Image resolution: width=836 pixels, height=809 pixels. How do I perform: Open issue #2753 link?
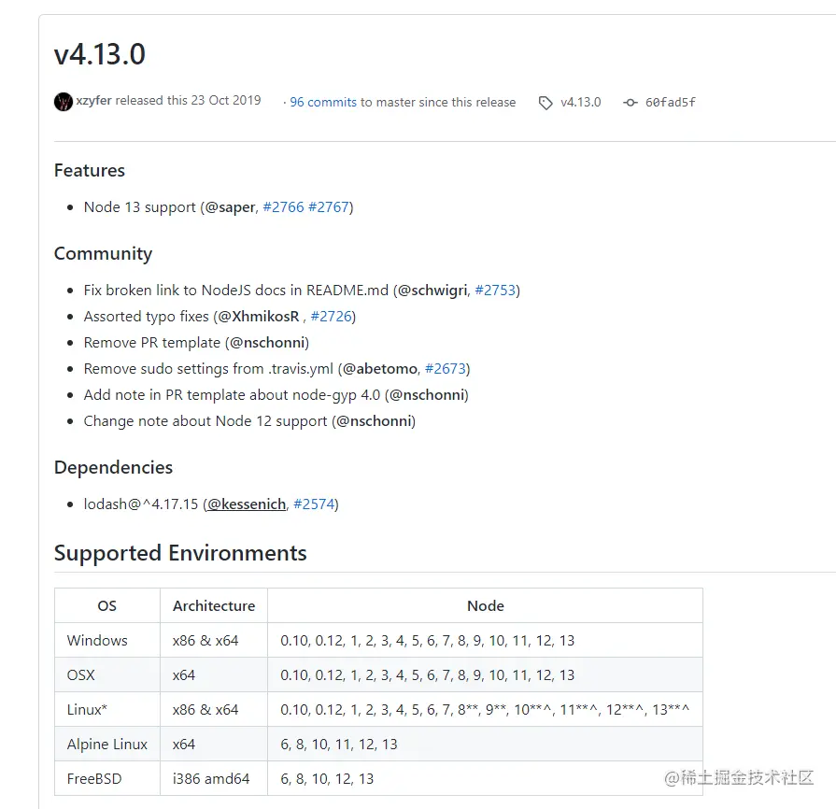point(495,291)
